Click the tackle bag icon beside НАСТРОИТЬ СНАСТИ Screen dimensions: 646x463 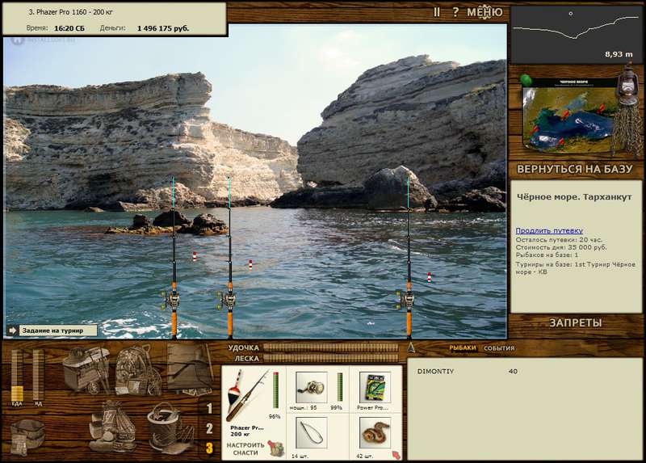(276, 449)
